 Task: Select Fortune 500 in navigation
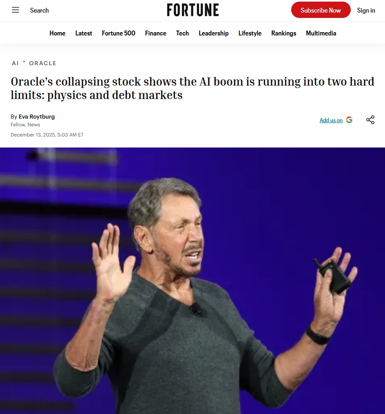pos(118,33)
